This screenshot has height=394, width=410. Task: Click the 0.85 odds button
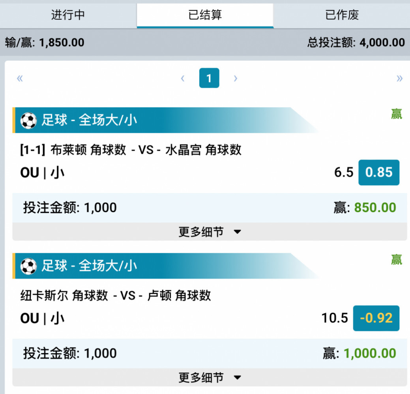coord(378,173)
